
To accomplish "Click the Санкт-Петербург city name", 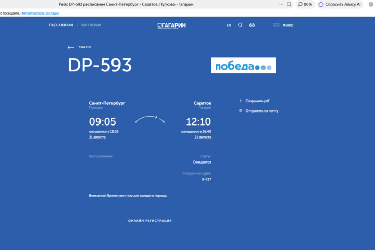I will 107,103.
